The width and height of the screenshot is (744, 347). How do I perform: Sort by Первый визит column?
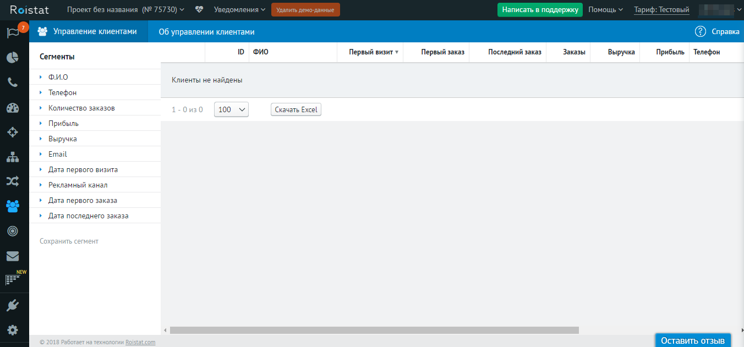370,52
